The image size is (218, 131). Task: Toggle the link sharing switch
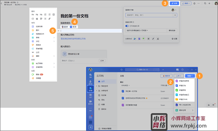(127, 26)
